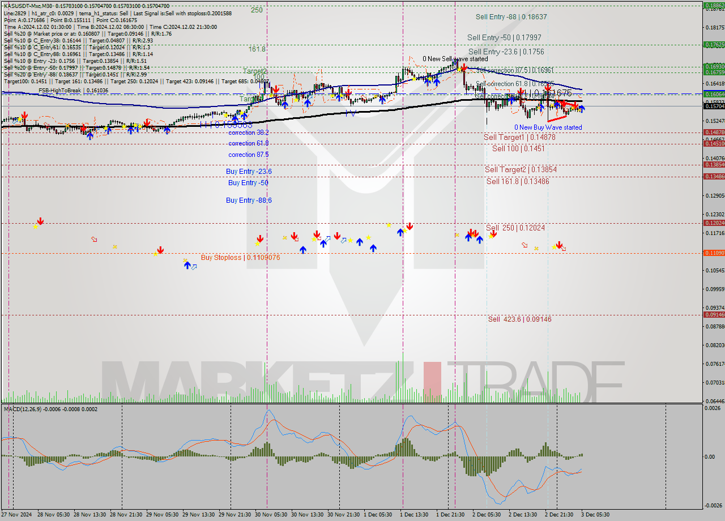The image size is (725, 521).
Task: Click the green '161.8' Fibonacci level label
Action: point(257,49)
